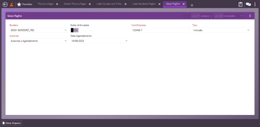Close the Títulos a Pagar tab
The width and height of the screenshot is (260, 127).
tap(57, 4)
